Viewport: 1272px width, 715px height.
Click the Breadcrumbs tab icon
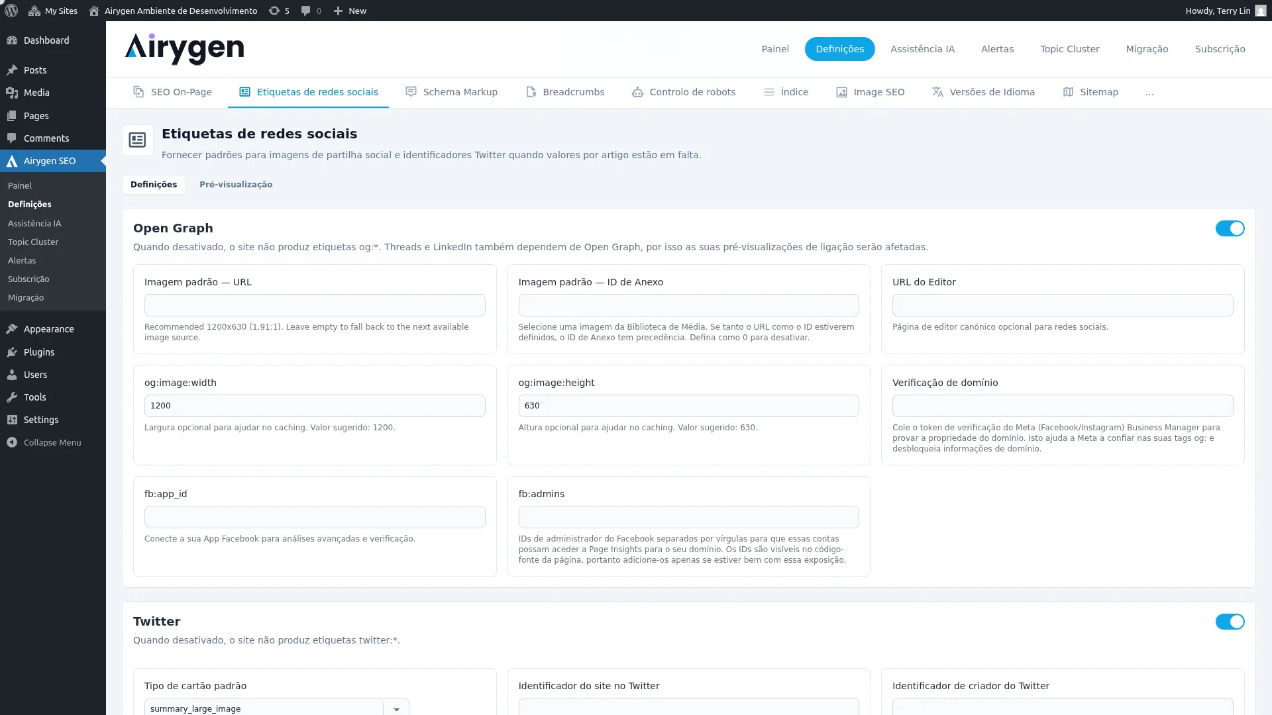pyautogui.click(x=531, y=92)
